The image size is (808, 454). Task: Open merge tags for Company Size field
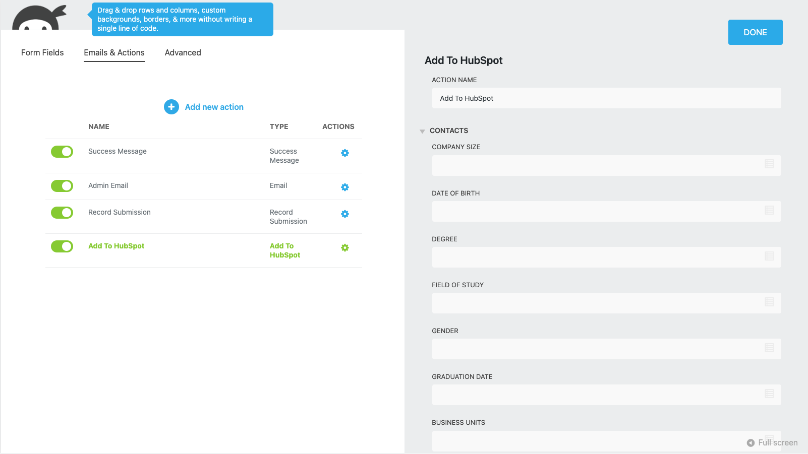coord(769,164)
